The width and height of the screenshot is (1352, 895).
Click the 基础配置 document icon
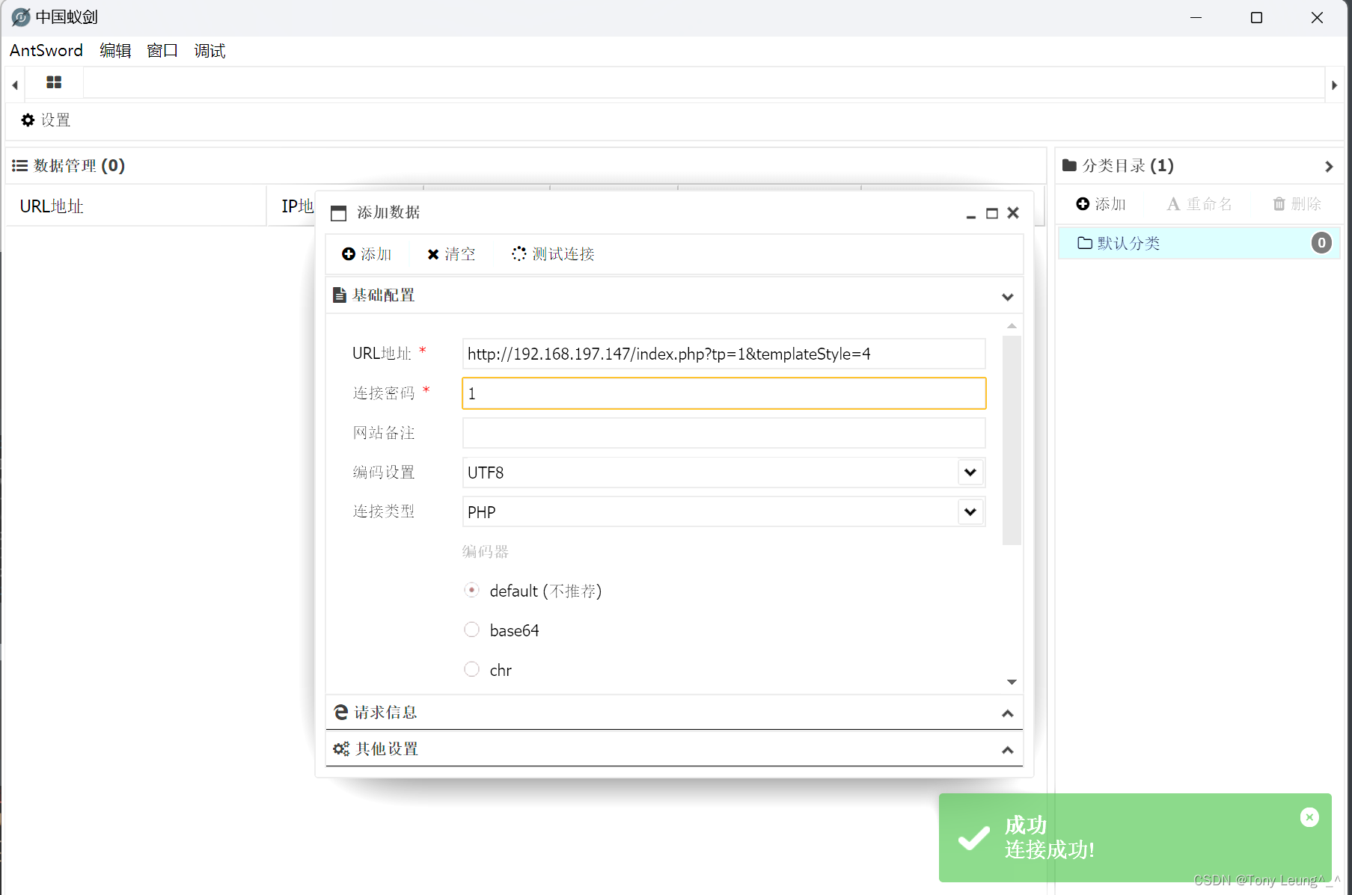point(340,295)
